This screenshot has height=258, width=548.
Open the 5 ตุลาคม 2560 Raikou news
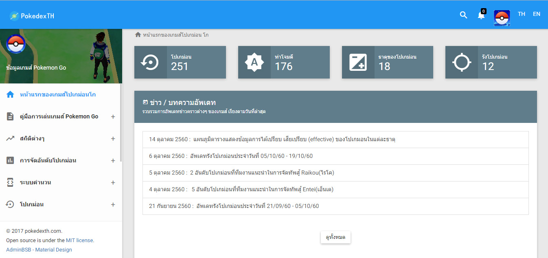click(335, 173)
